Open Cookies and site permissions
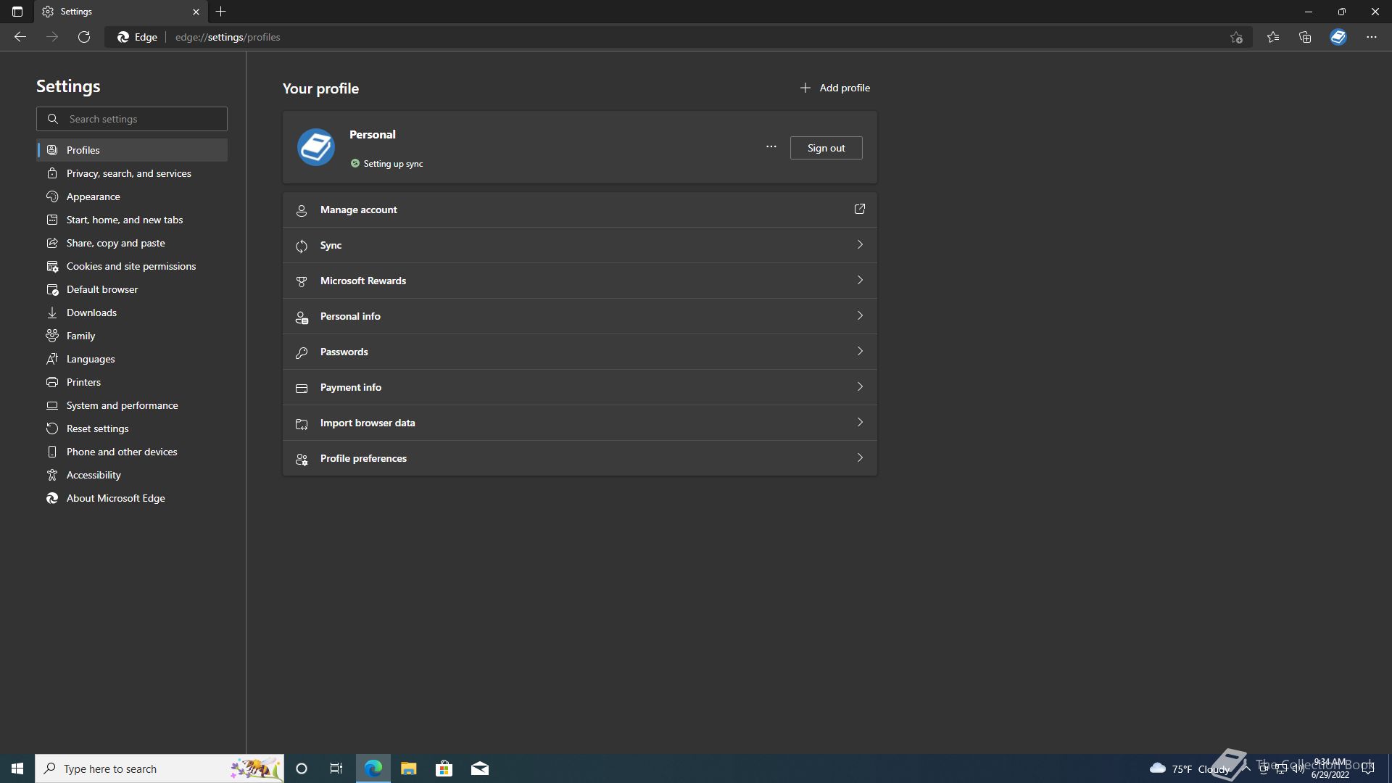 point(132,266)
